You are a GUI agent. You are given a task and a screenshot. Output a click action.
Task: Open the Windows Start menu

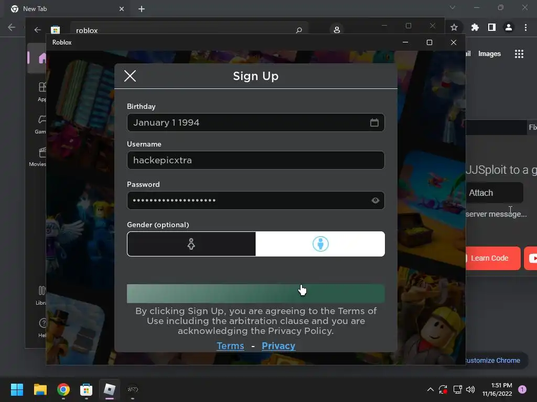[17, 389]
